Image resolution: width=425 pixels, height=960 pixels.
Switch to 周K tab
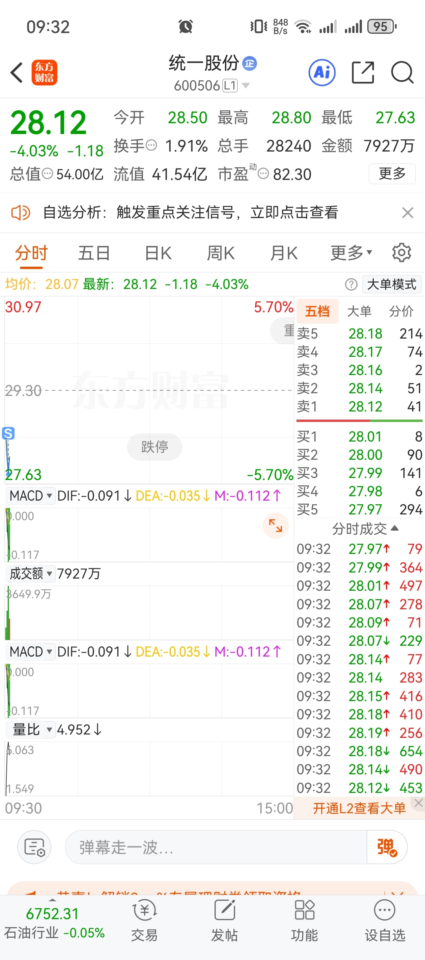[x=221, y=253]
